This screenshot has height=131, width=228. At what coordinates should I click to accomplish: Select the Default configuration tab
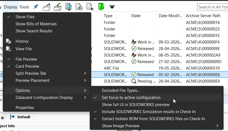(20, 117)
